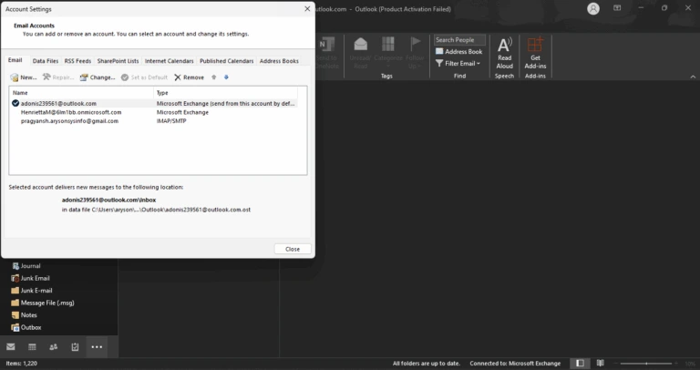This screenshot has width=700, height=370.
Task: Switch to Reading view in status bar
Action: pos(601,364)
